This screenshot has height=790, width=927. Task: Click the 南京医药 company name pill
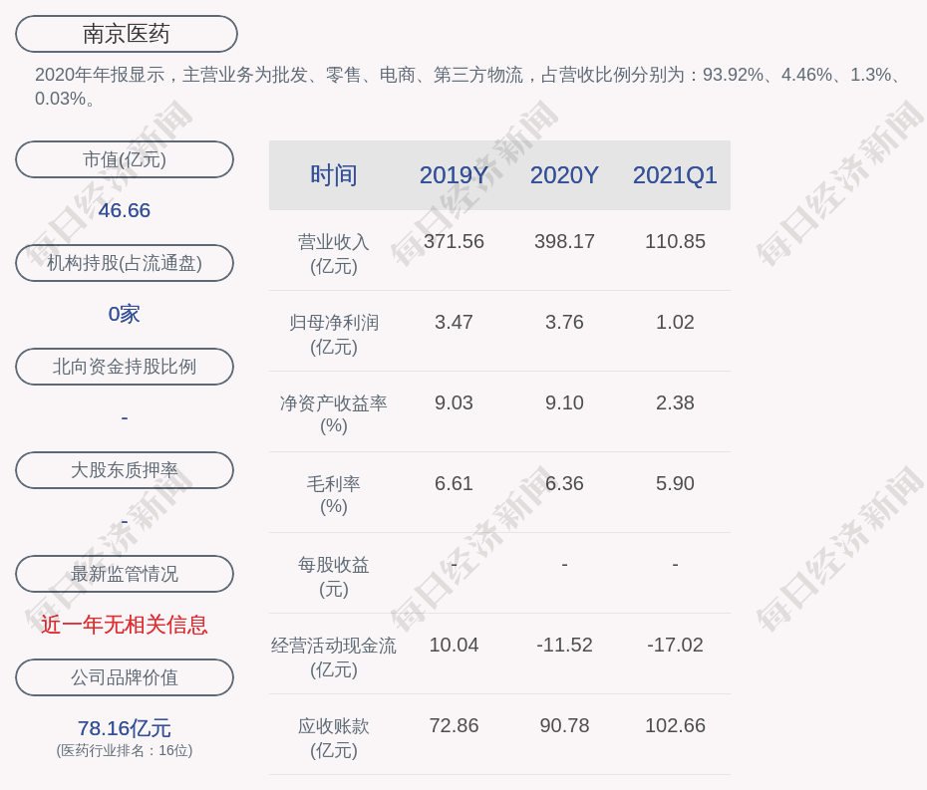tap(126, 34)
